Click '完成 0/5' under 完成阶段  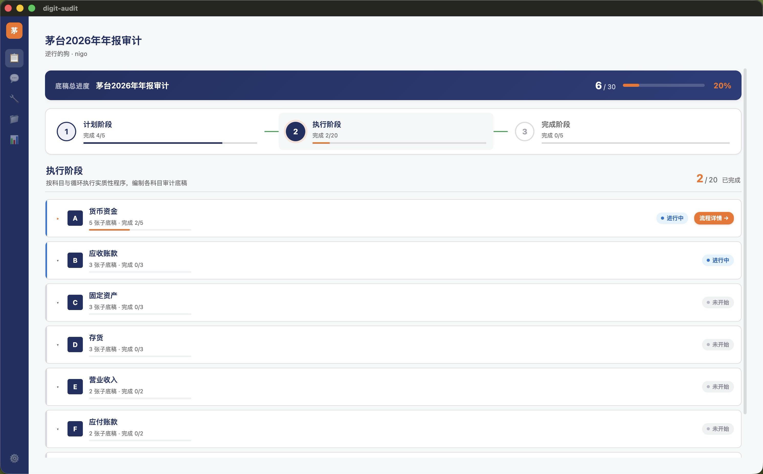coord(552,135)
